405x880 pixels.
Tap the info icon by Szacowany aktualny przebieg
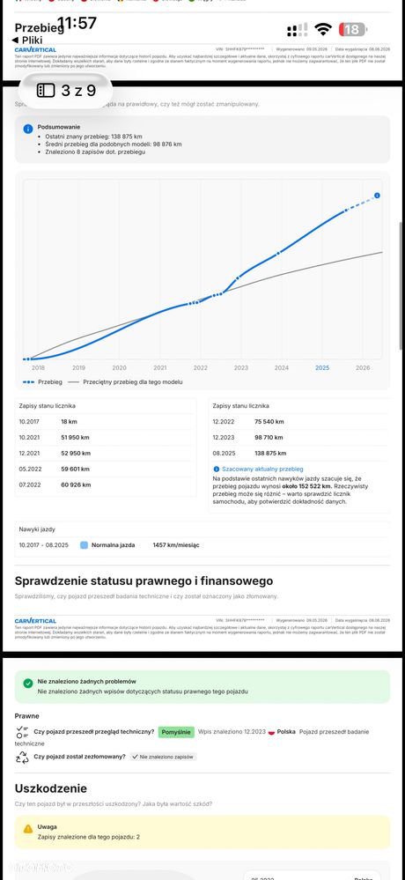tap(216, 469)
